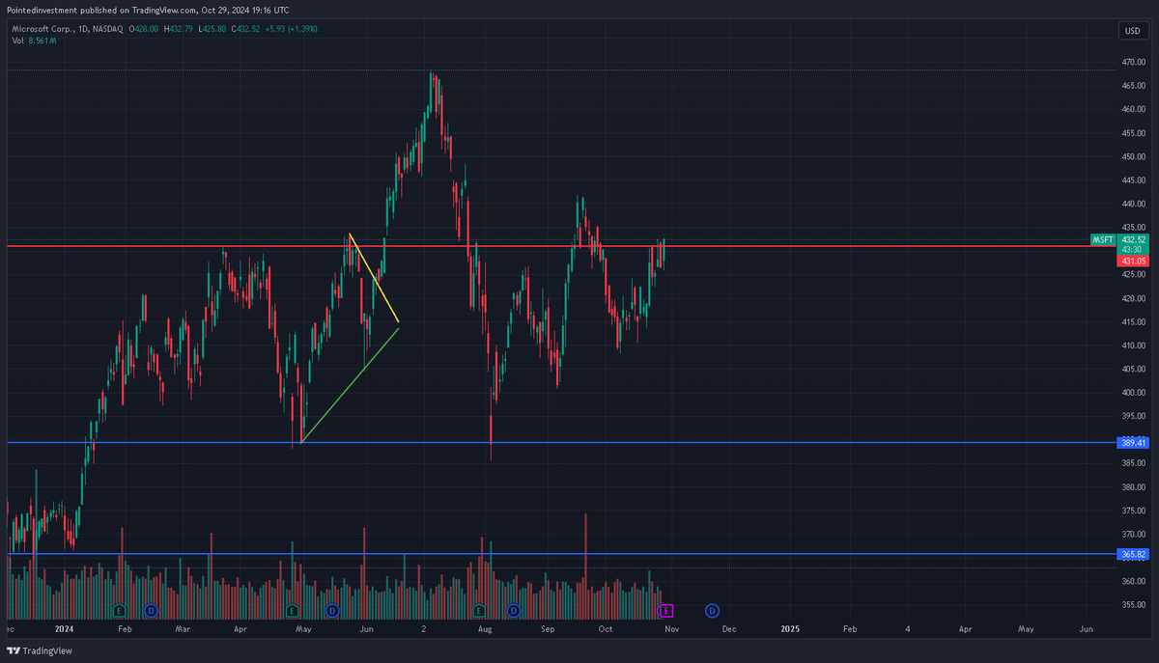Click the red 431.05 price label
Screen dimensions: 1159x663
[1132, 262]
